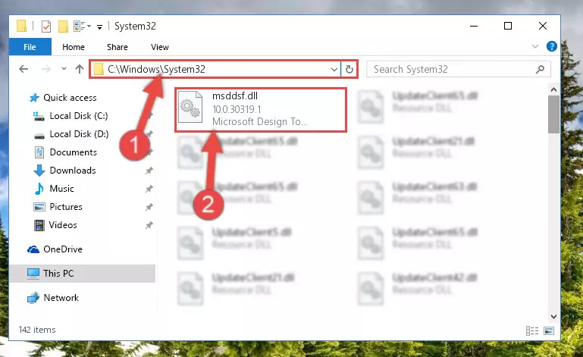Click the help question mark icon
This screenshot has width=583, height=357.
551,46
